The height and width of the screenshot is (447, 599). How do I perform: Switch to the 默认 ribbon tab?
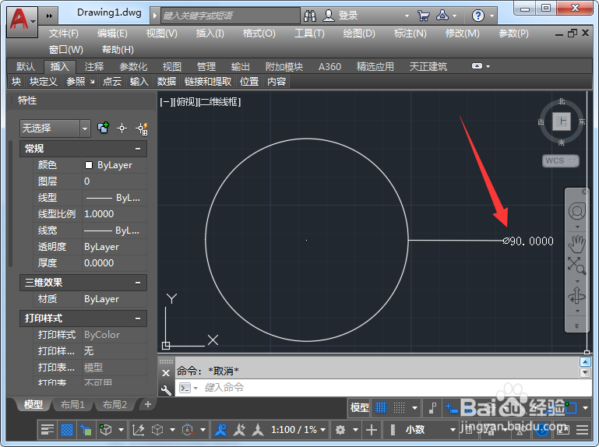[x=26, y=67]
